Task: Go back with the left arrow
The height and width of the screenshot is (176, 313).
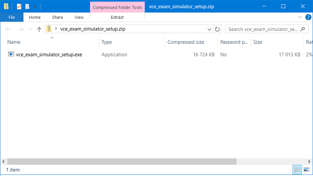Action: (x=8, y=29)
